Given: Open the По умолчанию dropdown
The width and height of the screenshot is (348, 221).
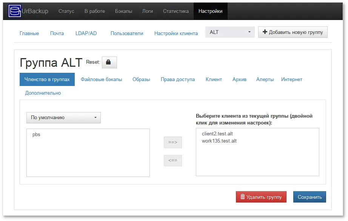Looking at the screenshot, I should (63, 117).
